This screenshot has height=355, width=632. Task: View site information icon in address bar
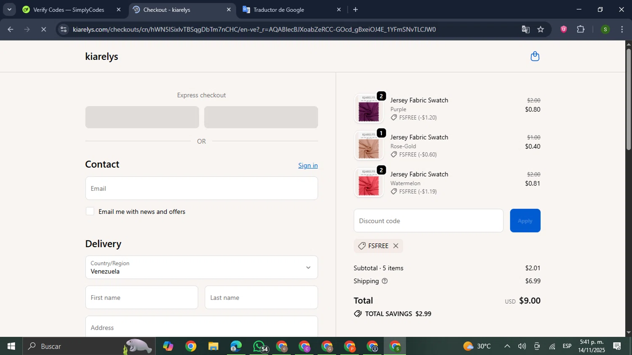(63, 29)
